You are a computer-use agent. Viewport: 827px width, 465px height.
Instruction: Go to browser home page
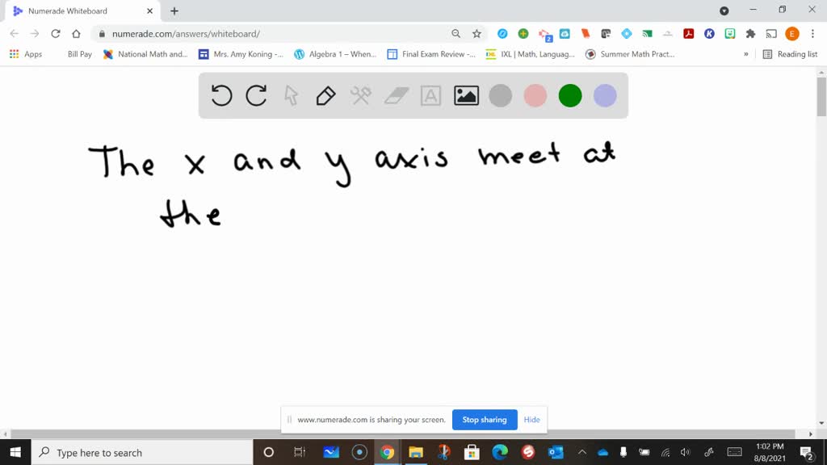[76, 34]
